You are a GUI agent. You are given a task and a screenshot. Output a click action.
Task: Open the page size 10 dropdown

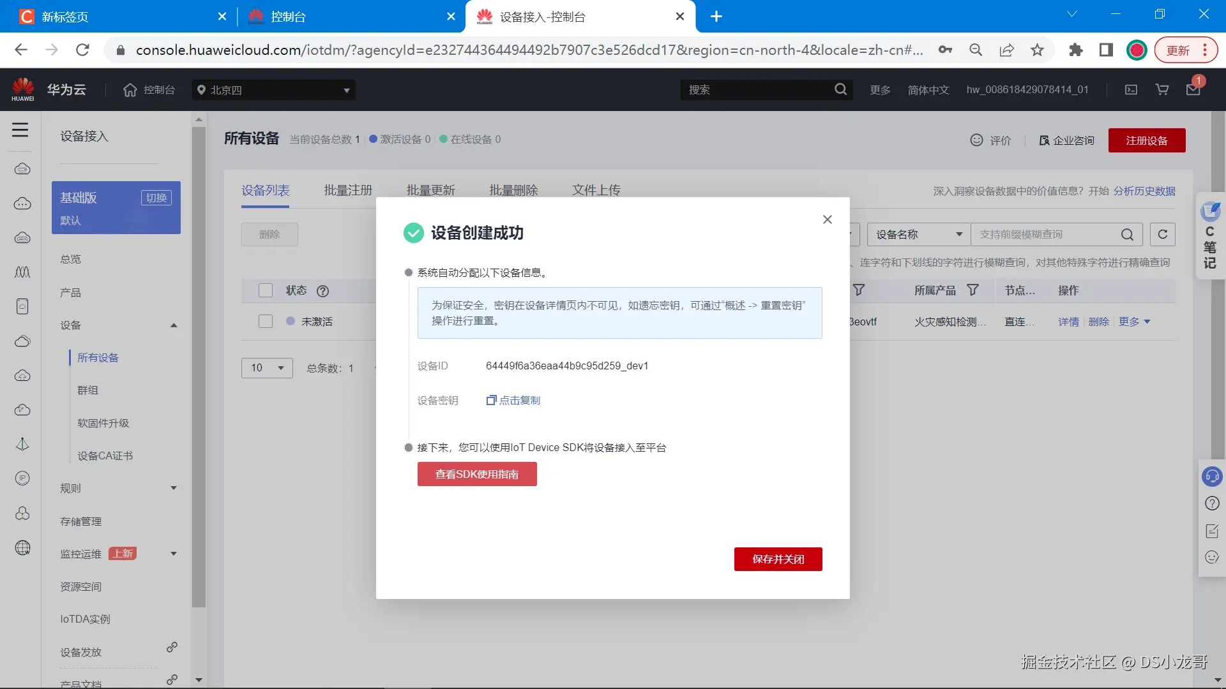[x=267, y=368]
